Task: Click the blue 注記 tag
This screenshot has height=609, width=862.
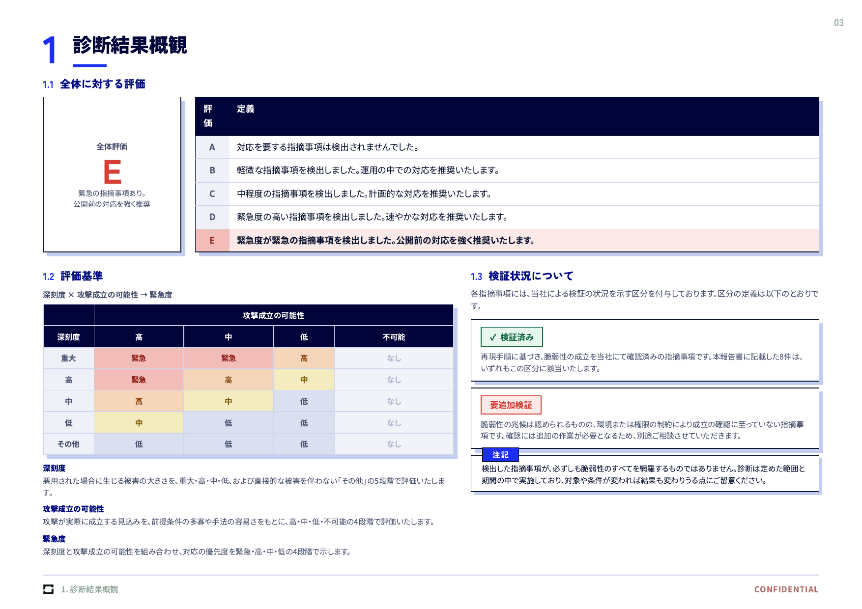Action: coord(500,455)
